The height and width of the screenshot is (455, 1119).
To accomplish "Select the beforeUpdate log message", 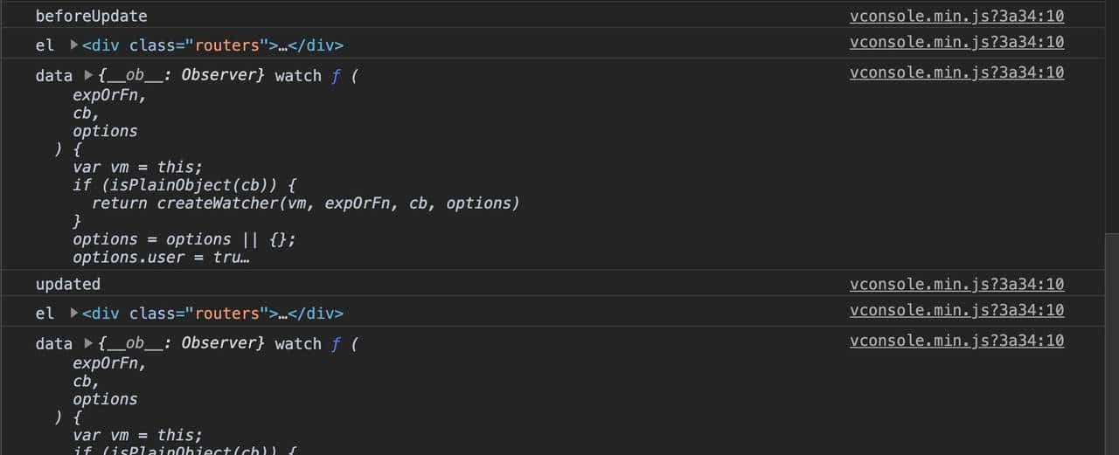I will (91, 16).
